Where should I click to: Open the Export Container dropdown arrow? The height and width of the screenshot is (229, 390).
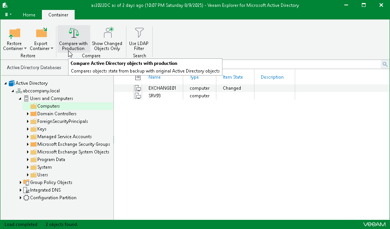click(x=51, y=48)
